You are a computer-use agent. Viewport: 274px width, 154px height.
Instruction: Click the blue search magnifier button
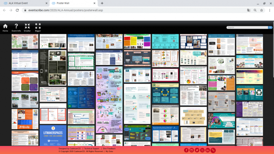(x=270, y=27)
